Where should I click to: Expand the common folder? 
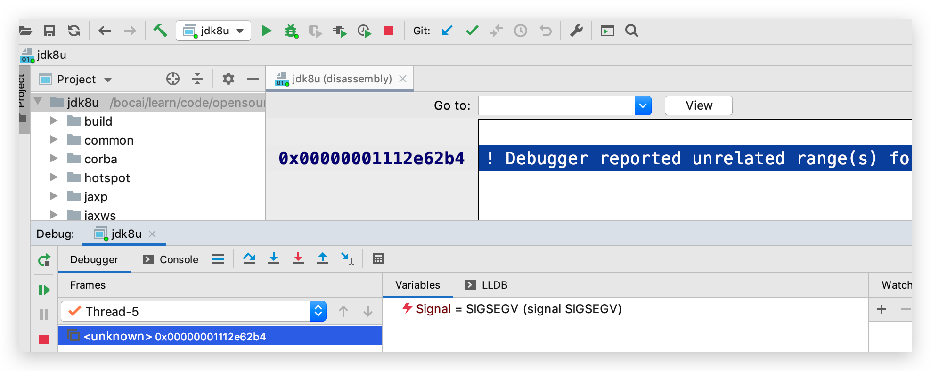(54, 140)
